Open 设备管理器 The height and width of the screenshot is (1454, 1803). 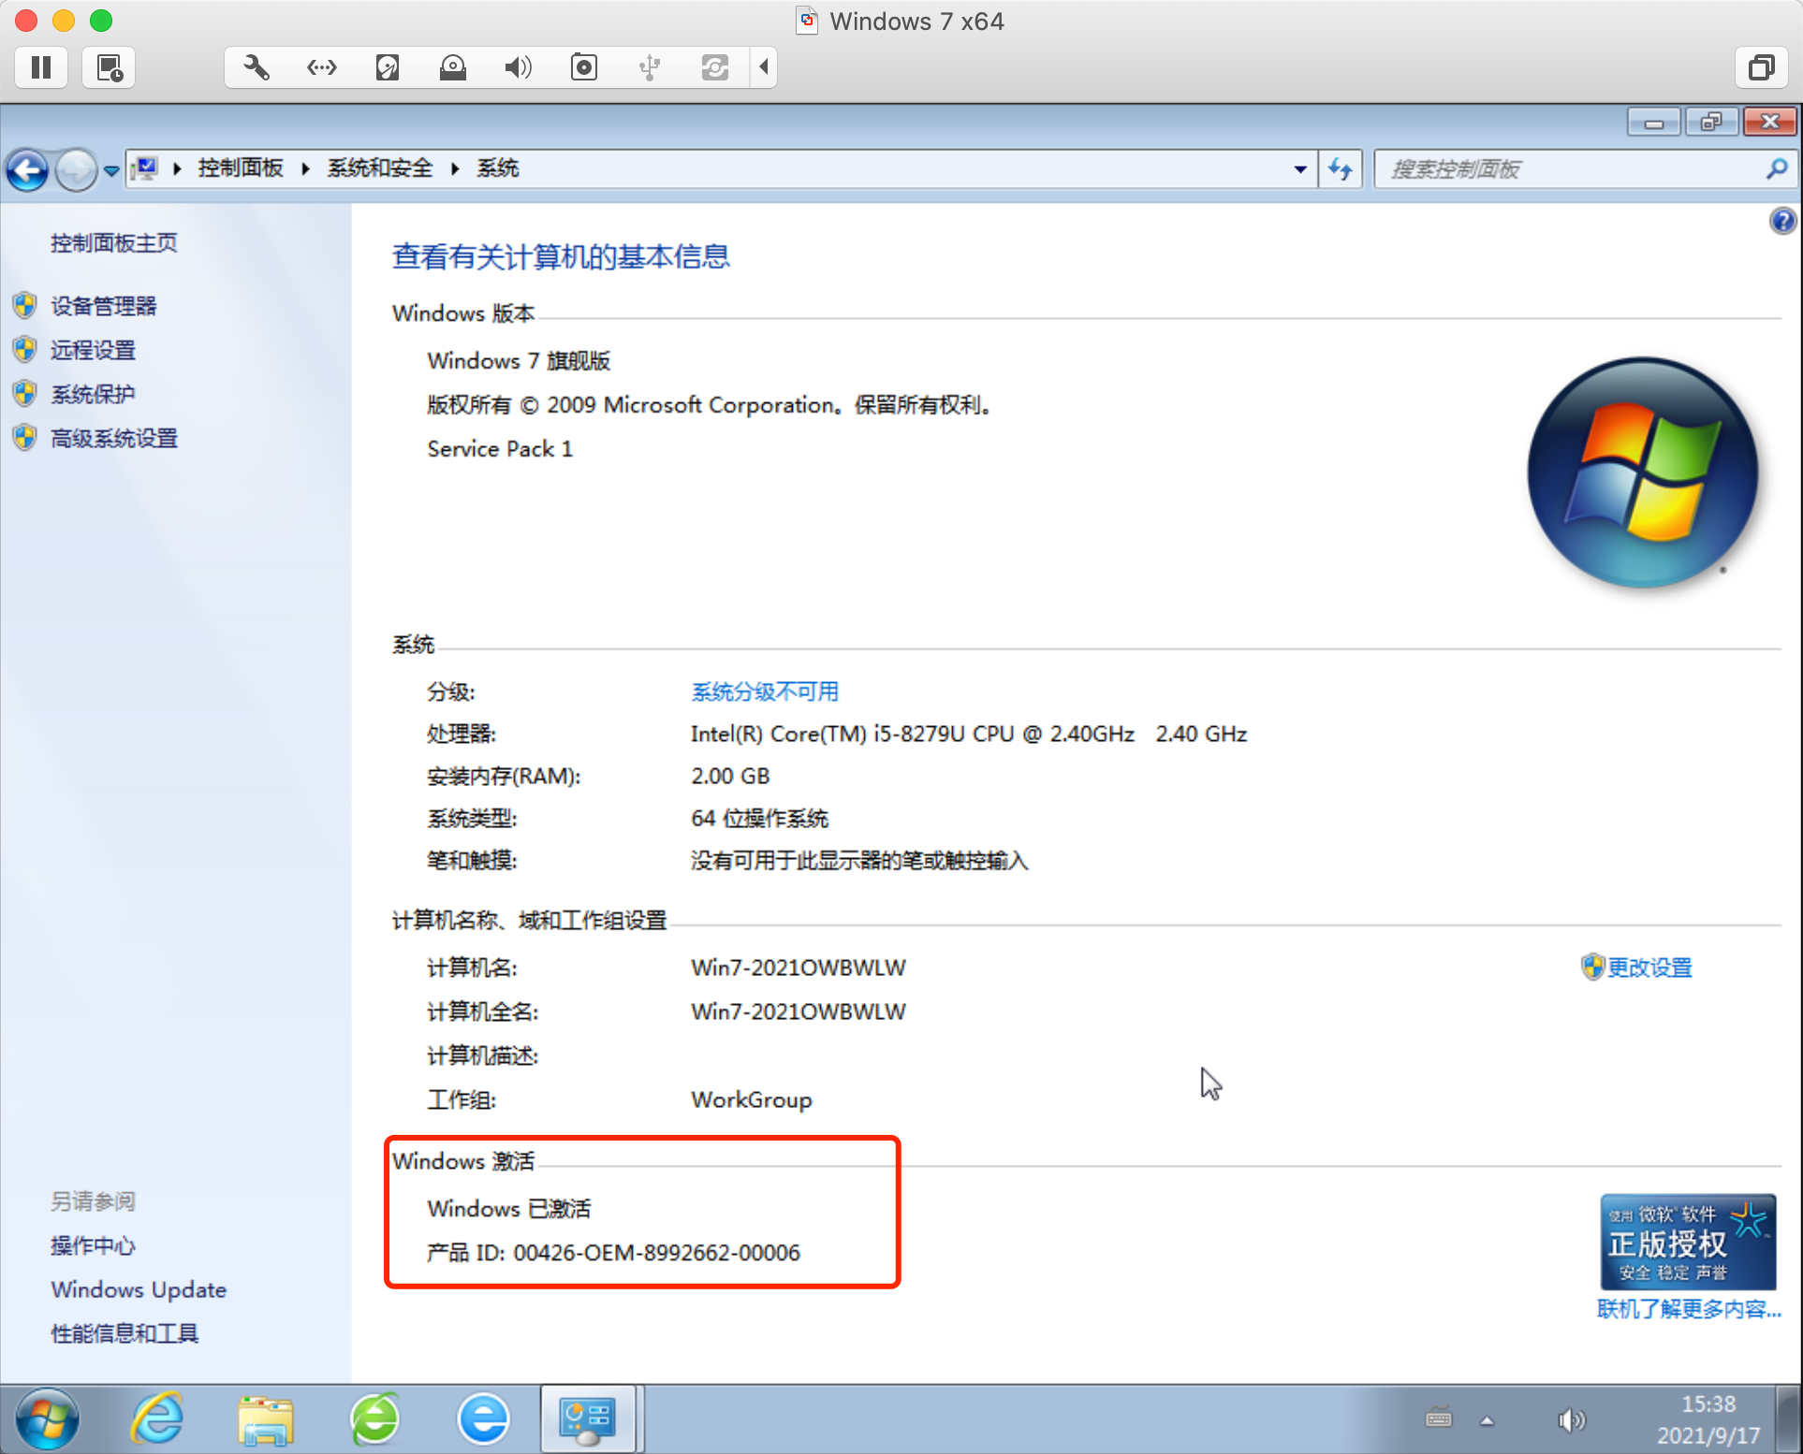coord(103,306)
